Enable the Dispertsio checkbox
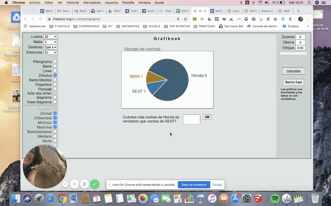The height and width of the screenshot is (206, 331). [55, 84]
